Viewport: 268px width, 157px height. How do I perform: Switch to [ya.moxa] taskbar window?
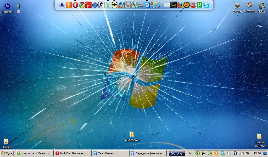[35, 153]
